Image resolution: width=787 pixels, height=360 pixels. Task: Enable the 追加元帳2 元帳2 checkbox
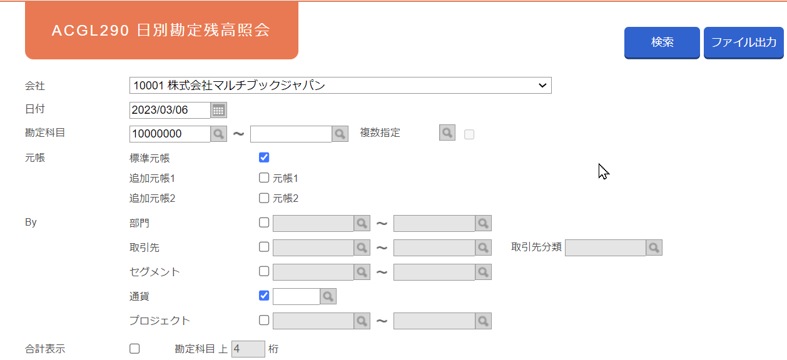tap(264, 198)
